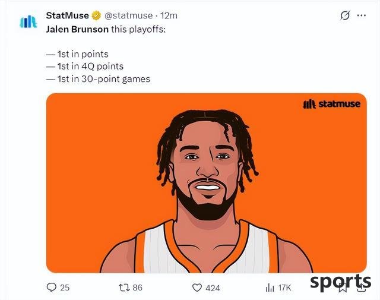
Task: Click the bold Jalen Brunson name in tweet
Action: tap(77, 29)
